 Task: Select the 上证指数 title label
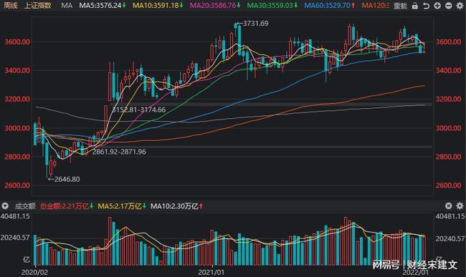tap(38, 5)
